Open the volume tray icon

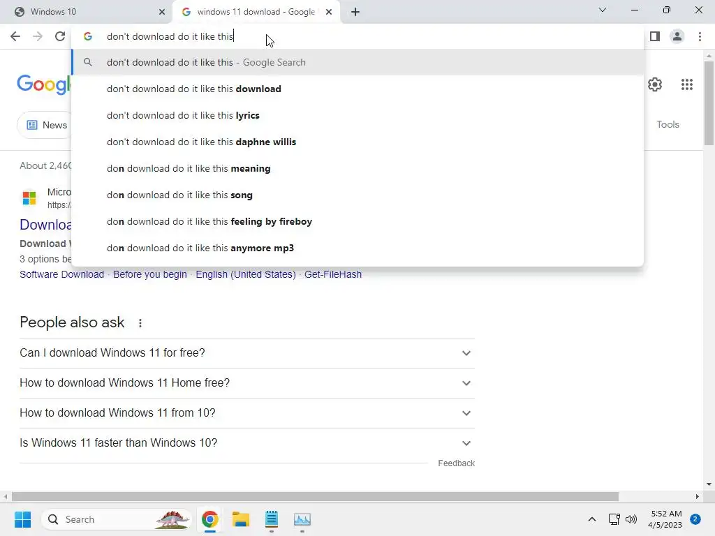631,519
